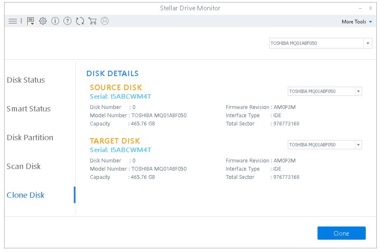Open the Source Disk dropdown arrow
381x252 pixels.
click(x=358, y=91)
